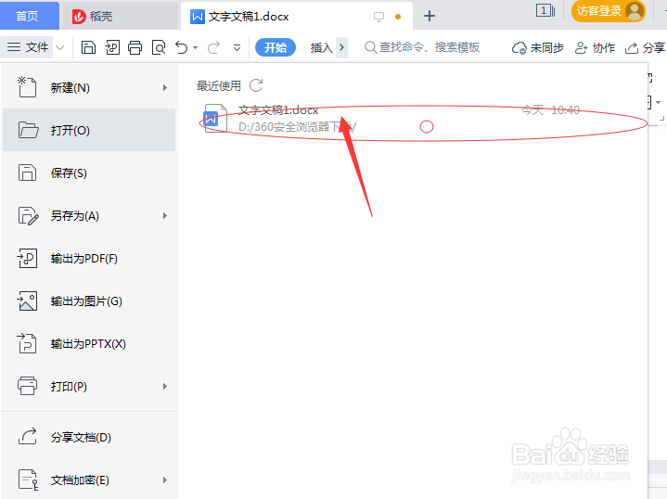The height and width of the screenshot is (499, 667).
Task: Switch to the 首页 tab
Action: point(29,16)
